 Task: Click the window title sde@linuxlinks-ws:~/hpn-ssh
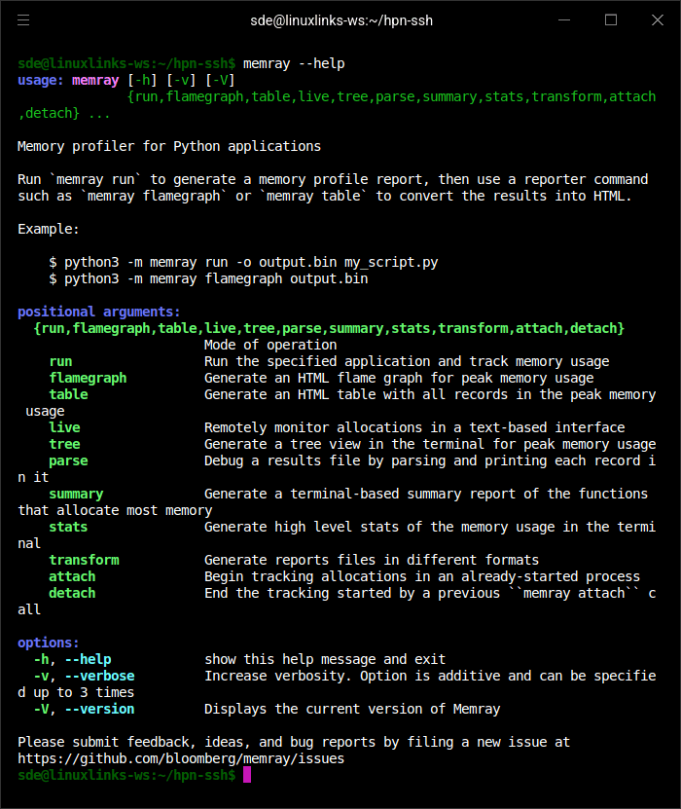(x=341, y=20)
